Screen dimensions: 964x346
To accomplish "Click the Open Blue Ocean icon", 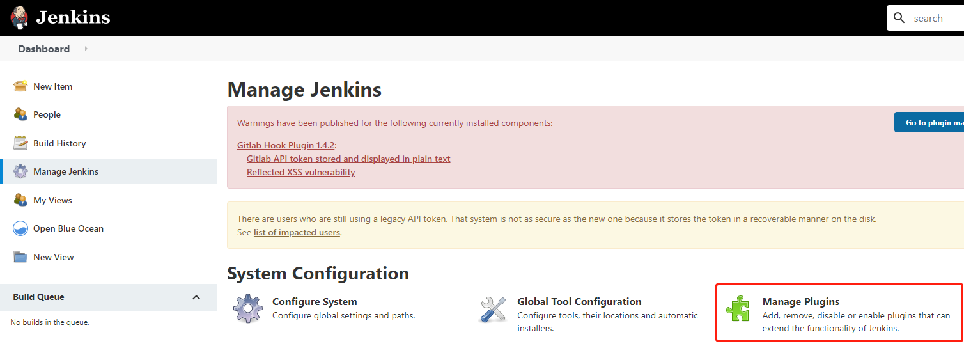I will click(x=20, y=228).
